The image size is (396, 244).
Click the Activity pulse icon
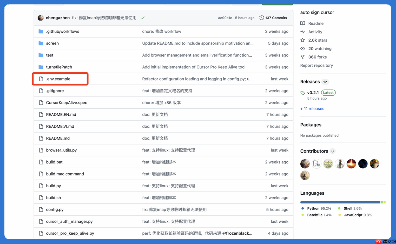coord(303,32)
